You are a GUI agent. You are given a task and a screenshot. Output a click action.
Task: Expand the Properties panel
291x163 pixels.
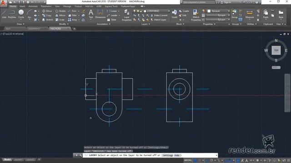[x=209, y=24]
